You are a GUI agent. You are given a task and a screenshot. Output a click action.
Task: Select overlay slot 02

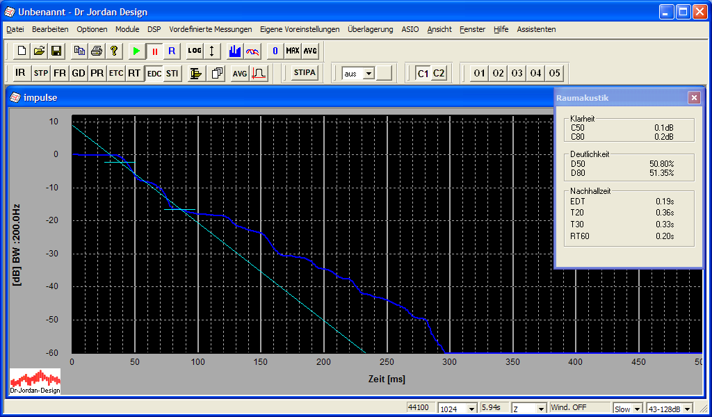(498, 73)
